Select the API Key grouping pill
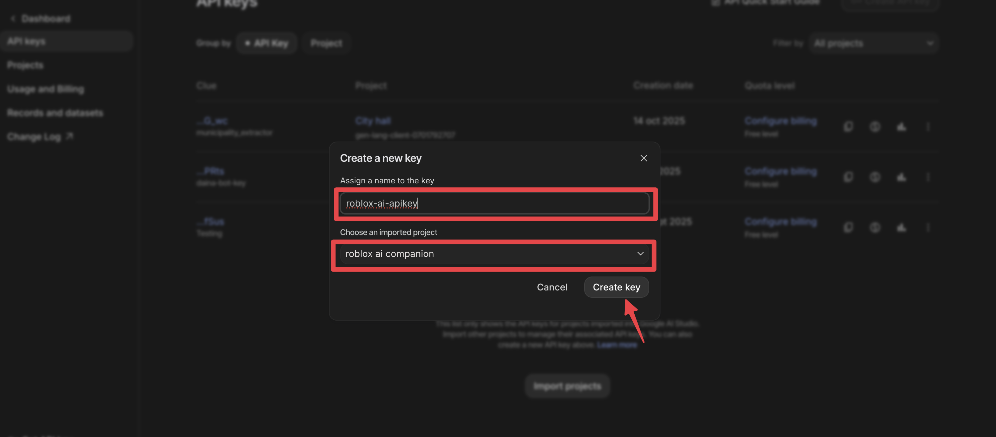 coord(266,43)
